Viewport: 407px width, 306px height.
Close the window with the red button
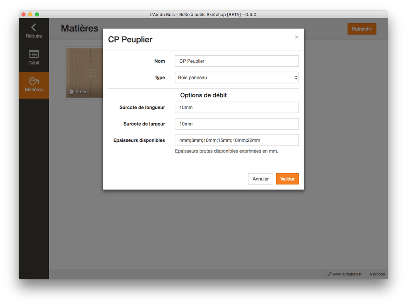point(23,14)
